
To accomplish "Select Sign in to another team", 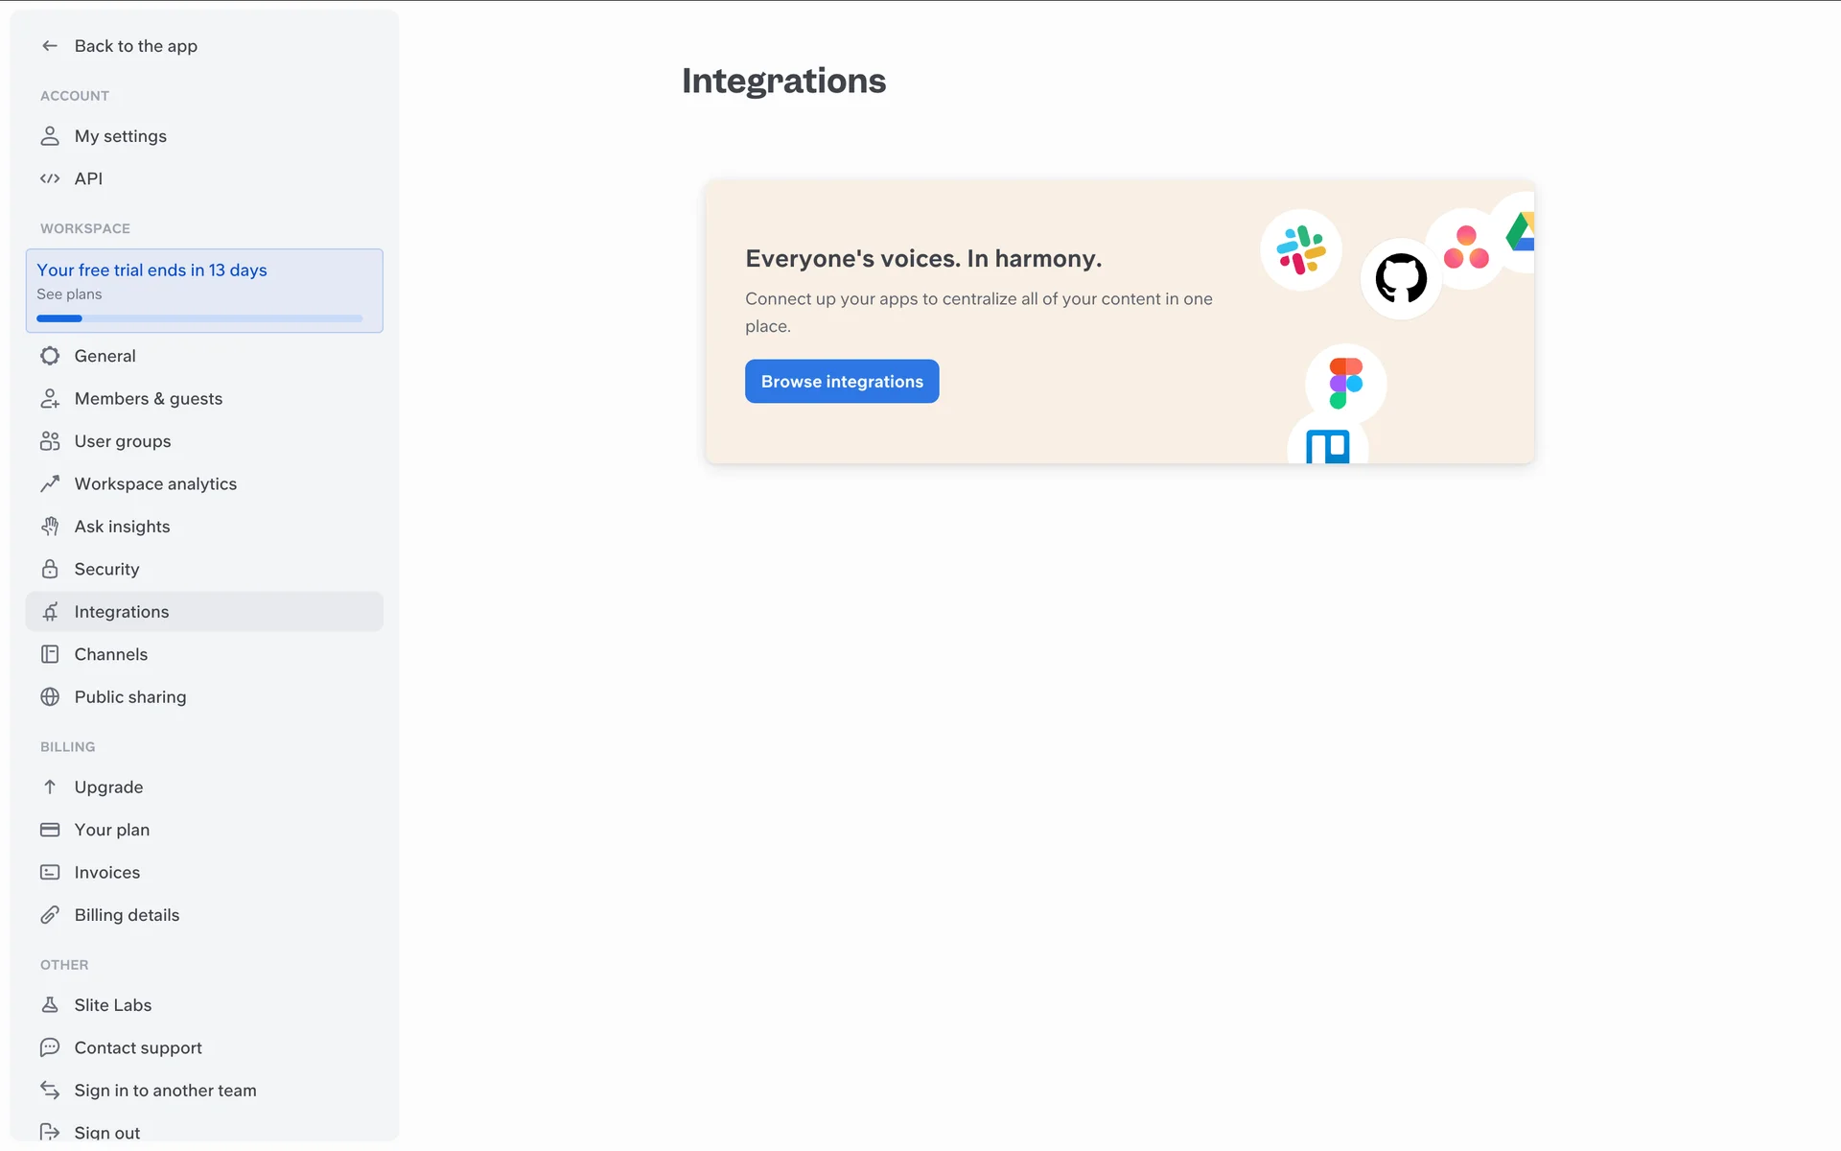I will coord(165,1091).
